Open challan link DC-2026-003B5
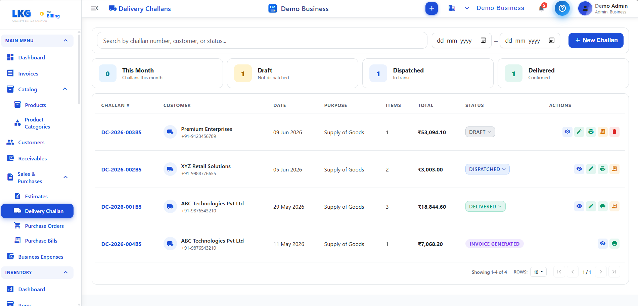638x306 pixels. point(121,132)
